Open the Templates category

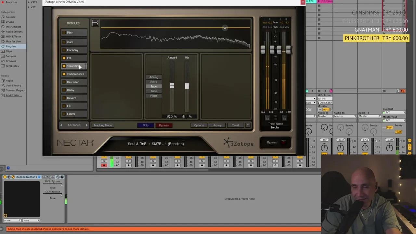click(x=12, y=66)
